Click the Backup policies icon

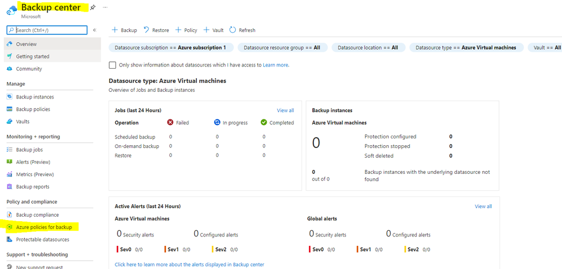(x=10, y=109)
